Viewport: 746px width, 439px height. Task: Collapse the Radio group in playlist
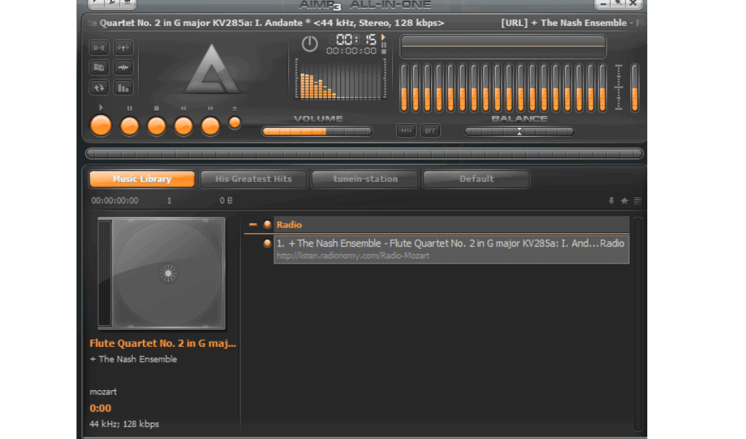[253, 224]
